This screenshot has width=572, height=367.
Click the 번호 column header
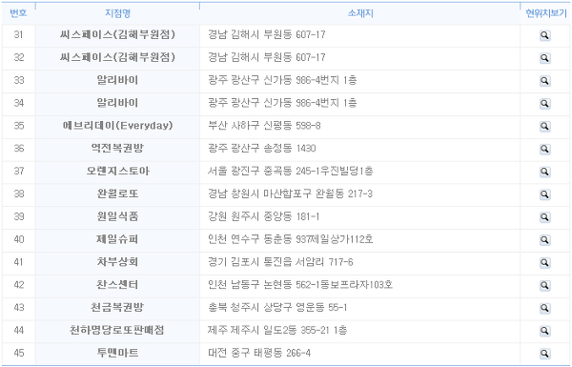point(18,13)
